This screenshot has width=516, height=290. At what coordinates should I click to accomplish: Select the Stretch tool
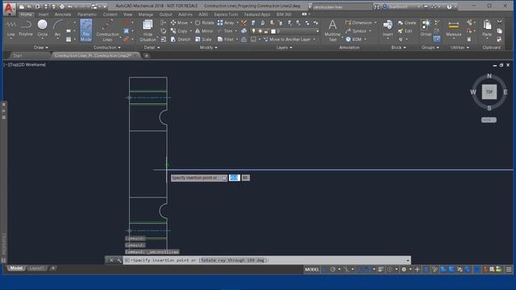click(181, 39)
